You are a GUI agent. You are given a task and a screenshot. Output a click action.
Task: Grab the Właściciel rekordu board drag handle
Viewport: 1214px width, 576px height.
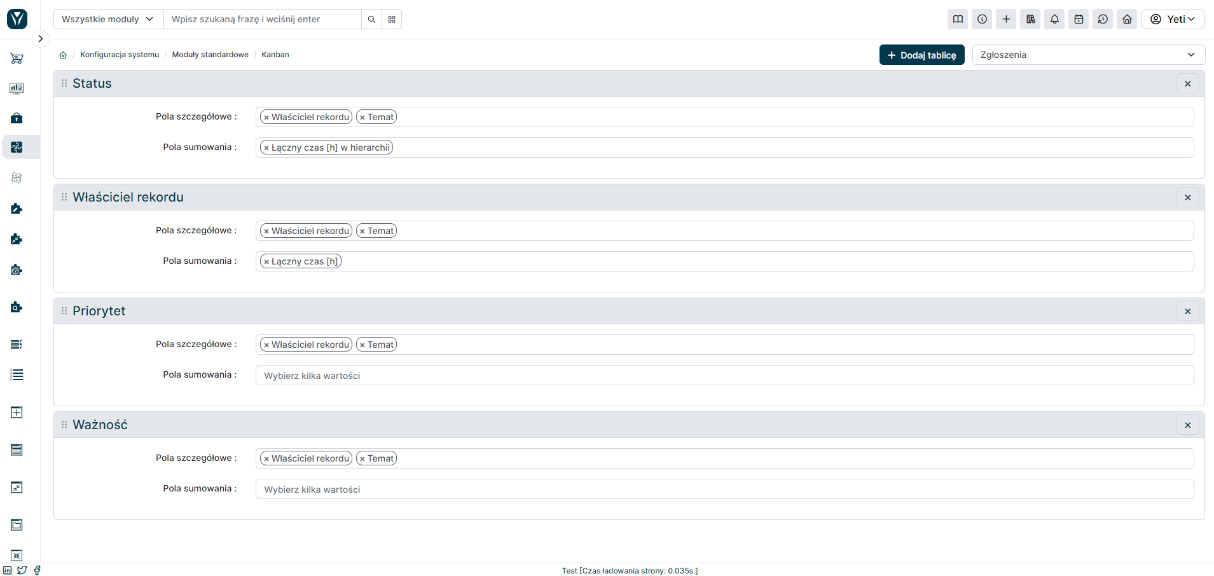point(64,197)
